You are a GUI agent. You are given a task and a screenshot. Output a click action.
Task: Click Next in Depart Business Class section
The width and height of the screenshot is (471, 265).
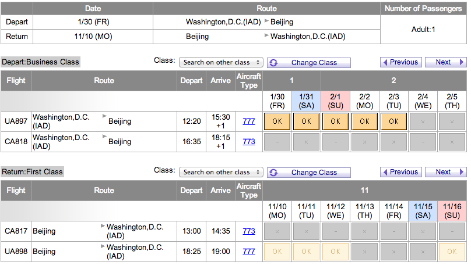click(x=446, y=62)
